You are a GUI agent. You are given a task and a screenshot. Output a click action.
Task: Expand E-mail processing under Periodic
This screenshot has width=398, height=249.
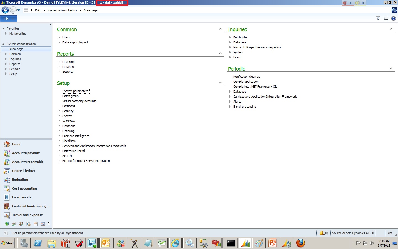230,107
